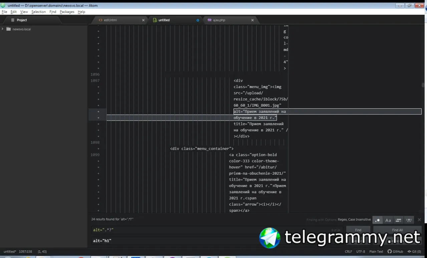Open the View menu
Image resolution: width=427 pixels, height=258 pixels.
click(24, 12)
